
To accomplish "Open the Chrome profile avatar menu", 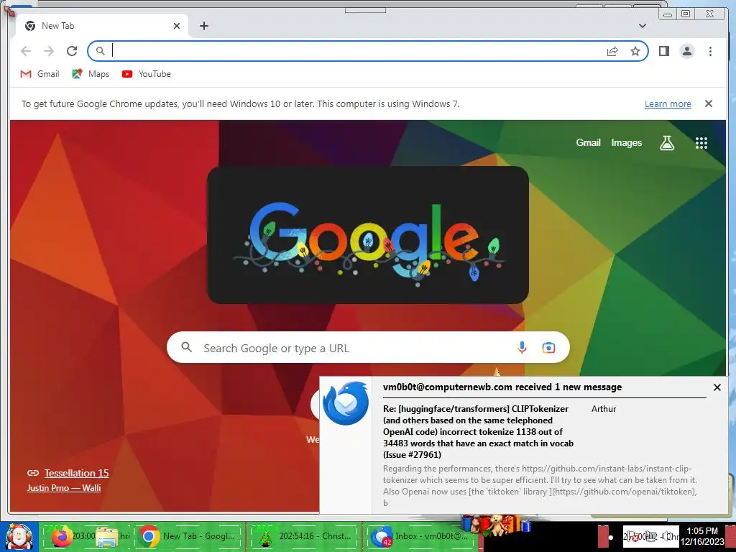I will (x=687, y=51).
